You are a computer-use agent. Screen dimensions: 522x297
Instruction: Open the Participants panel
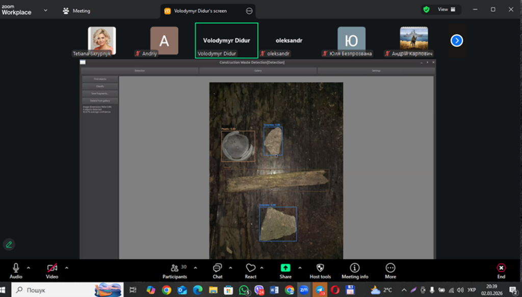(x=175, y=268)
